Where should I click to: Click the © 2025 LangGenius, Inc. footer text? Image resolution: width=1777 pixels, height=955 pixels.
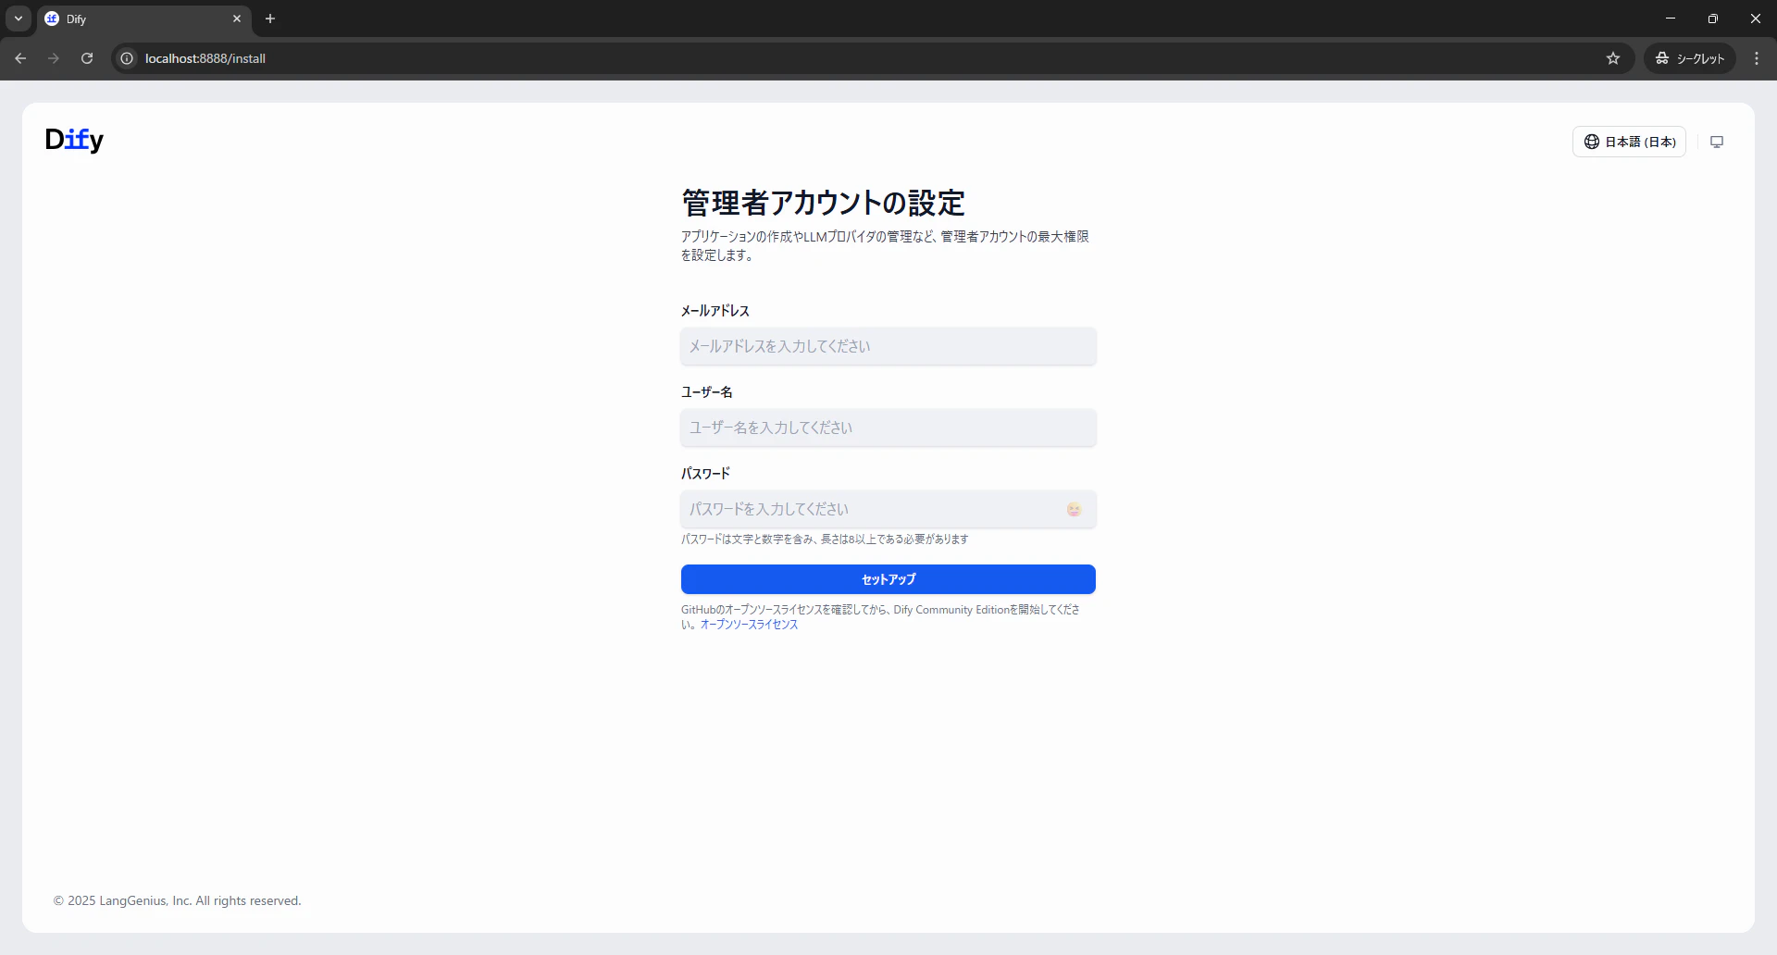tap(177, 900)
